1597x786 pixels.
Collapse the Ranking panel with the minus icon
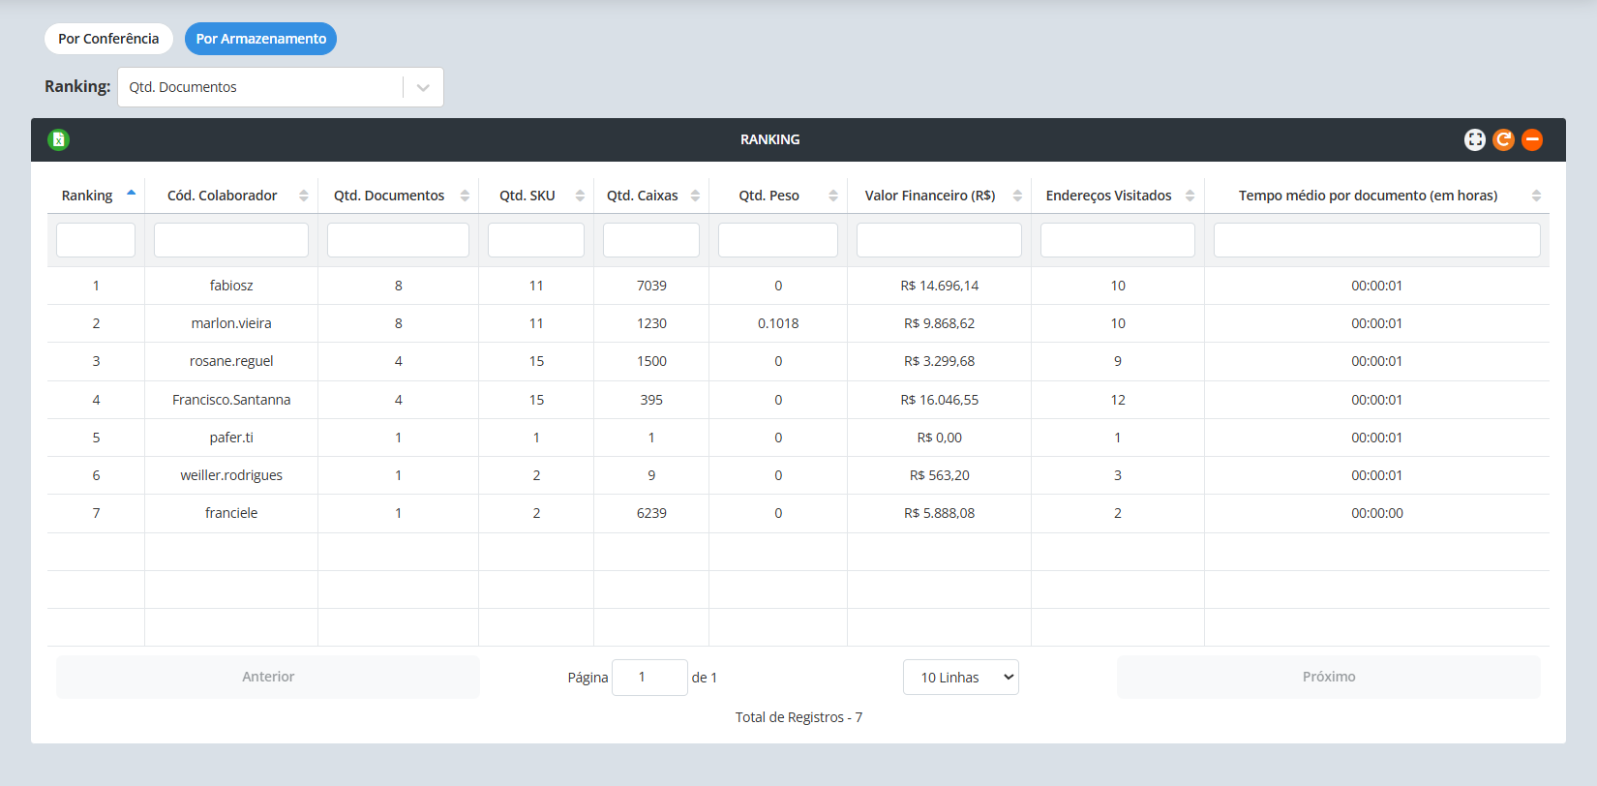tap(1532, 139)
